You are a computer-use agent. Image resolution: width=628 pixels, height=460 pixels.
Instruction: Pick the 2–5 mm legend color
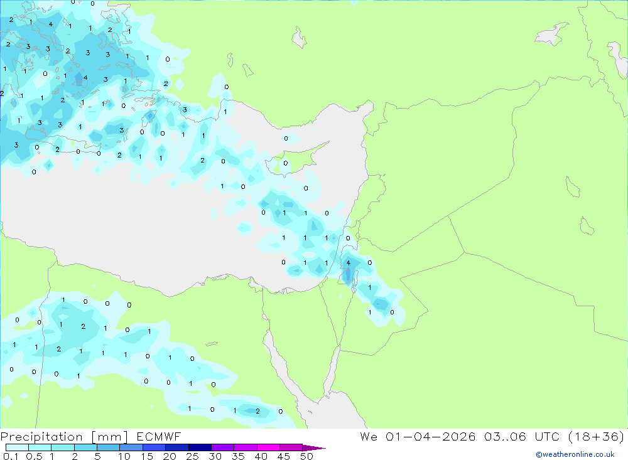coord(85,447)
